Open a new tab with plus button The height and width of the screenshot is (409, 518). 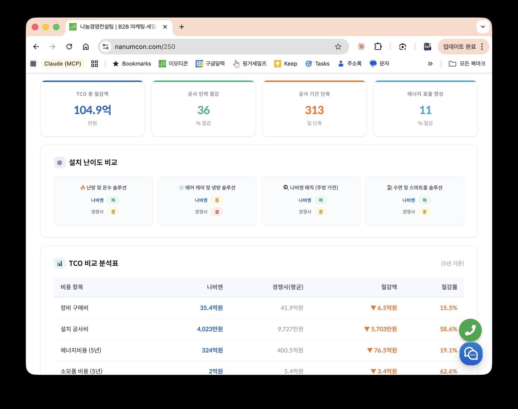tap(182, 27)
